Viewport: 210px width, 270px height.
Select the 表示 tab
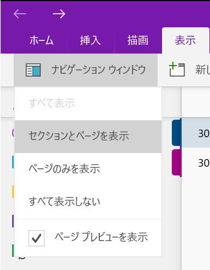coord(185,40)
